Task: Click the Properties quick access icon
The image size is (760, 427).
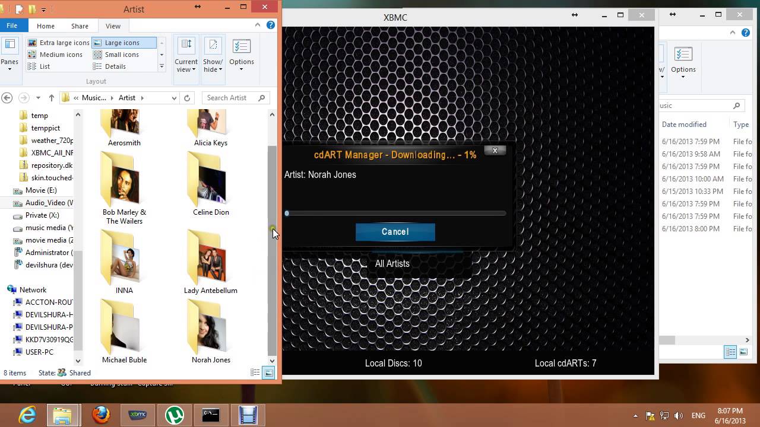Action: pyautogui.click(x=20, y=9)
